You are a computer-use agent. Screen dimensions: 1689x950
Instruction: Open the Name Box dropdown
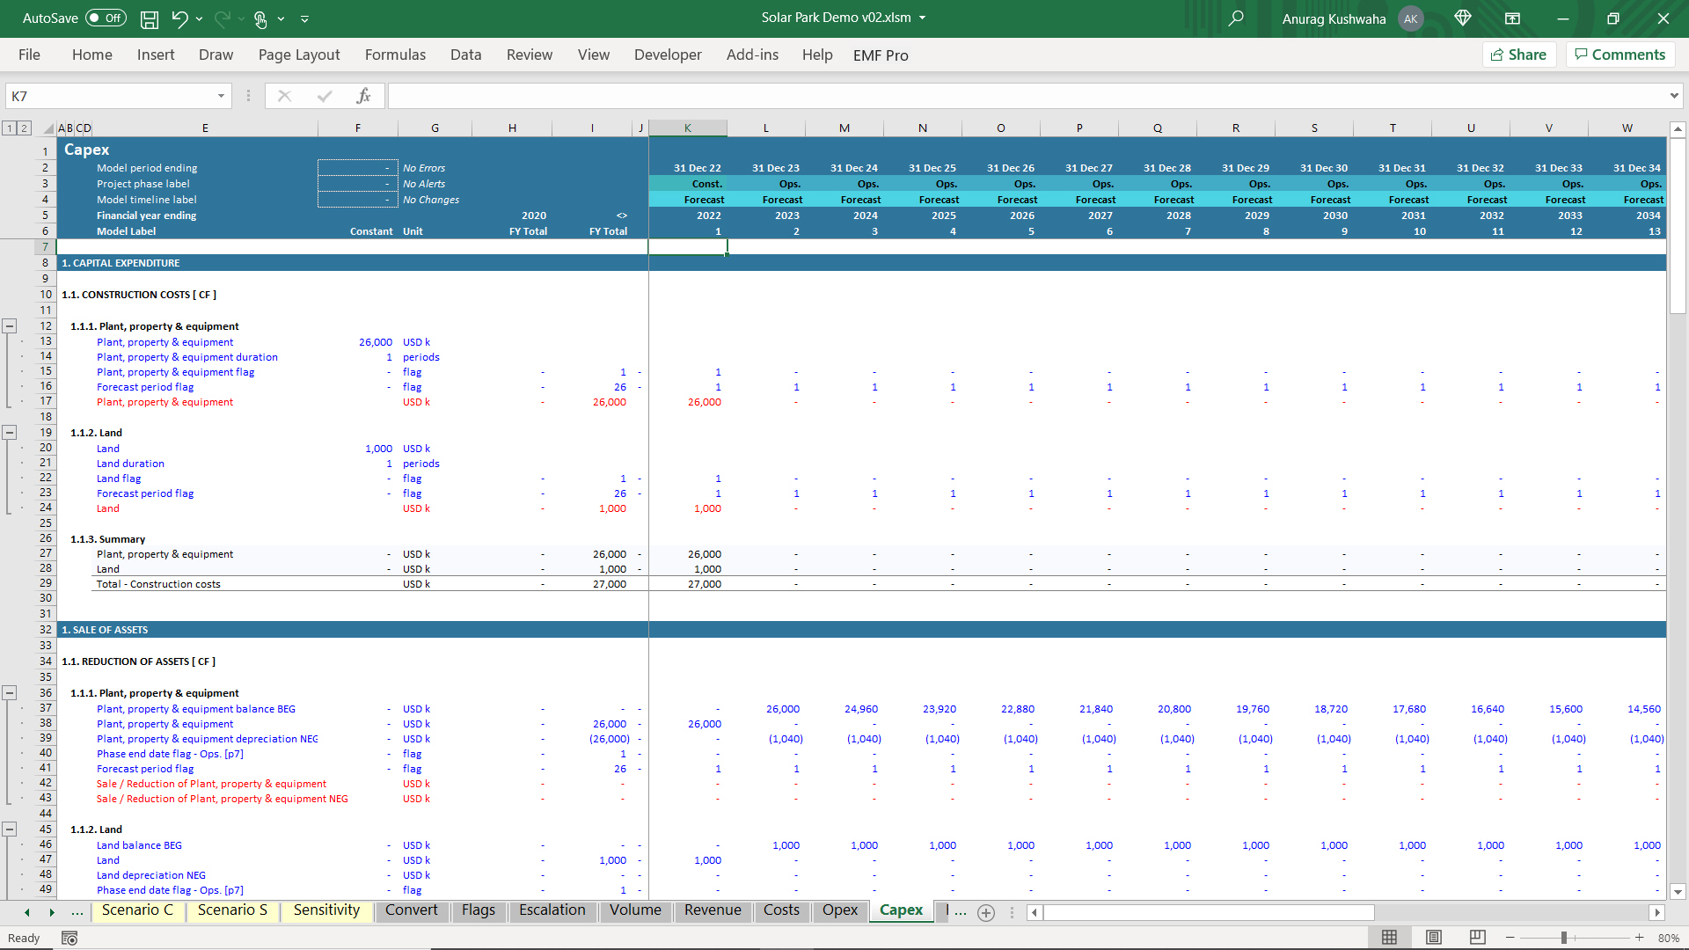coord(221,96)
